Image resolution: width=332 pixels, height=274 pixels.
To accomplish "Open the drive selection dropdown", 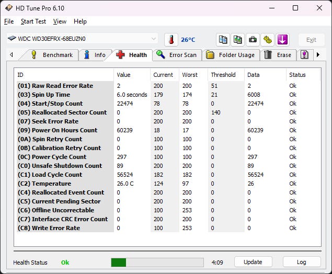I will pos(82,39).
